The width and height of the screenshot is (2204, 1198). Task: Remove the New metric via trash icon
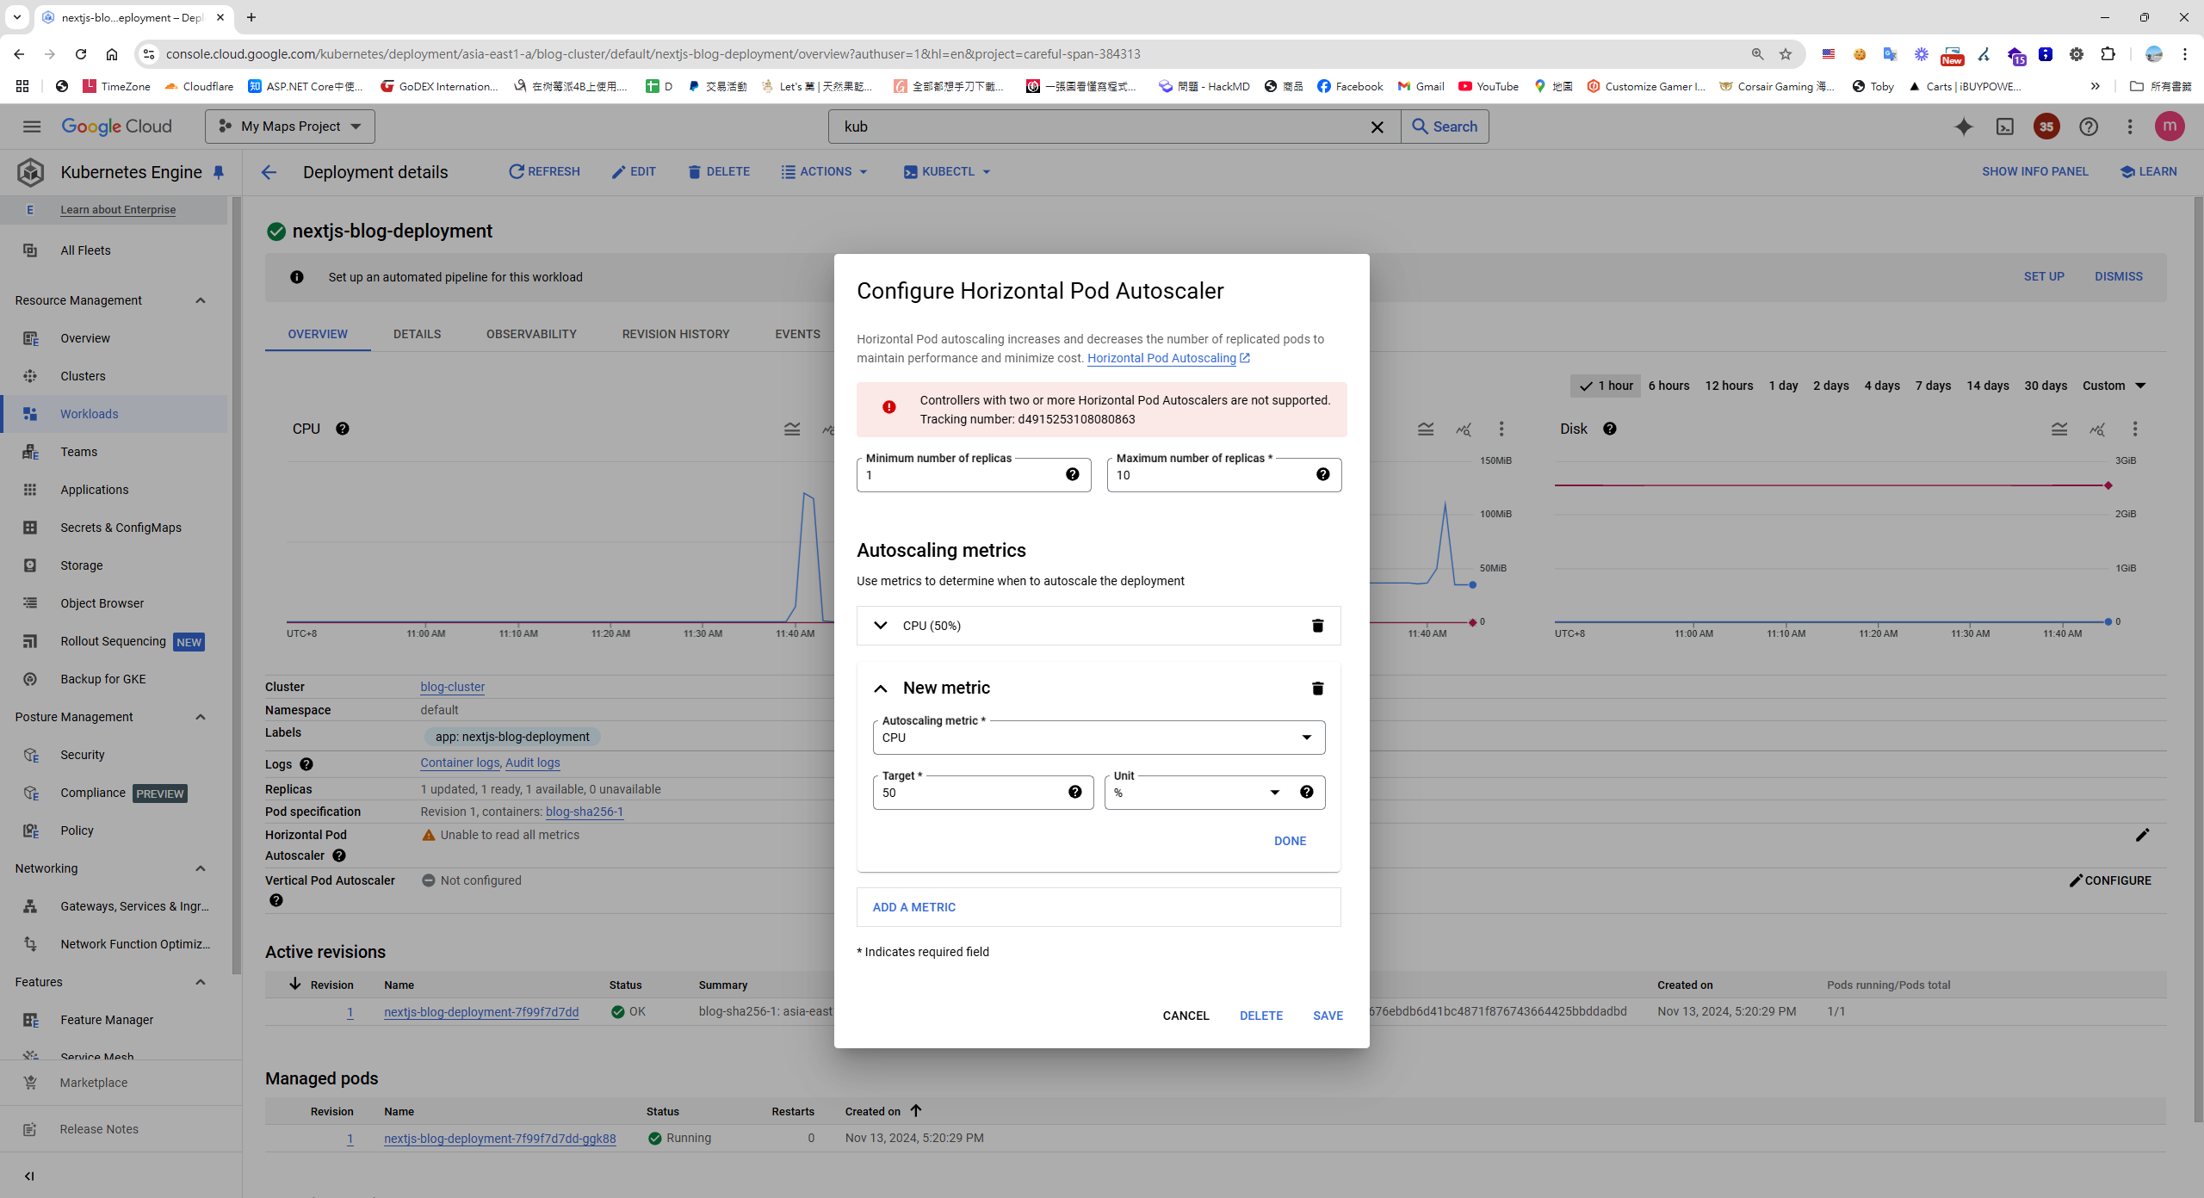(x=1316, y=688)
